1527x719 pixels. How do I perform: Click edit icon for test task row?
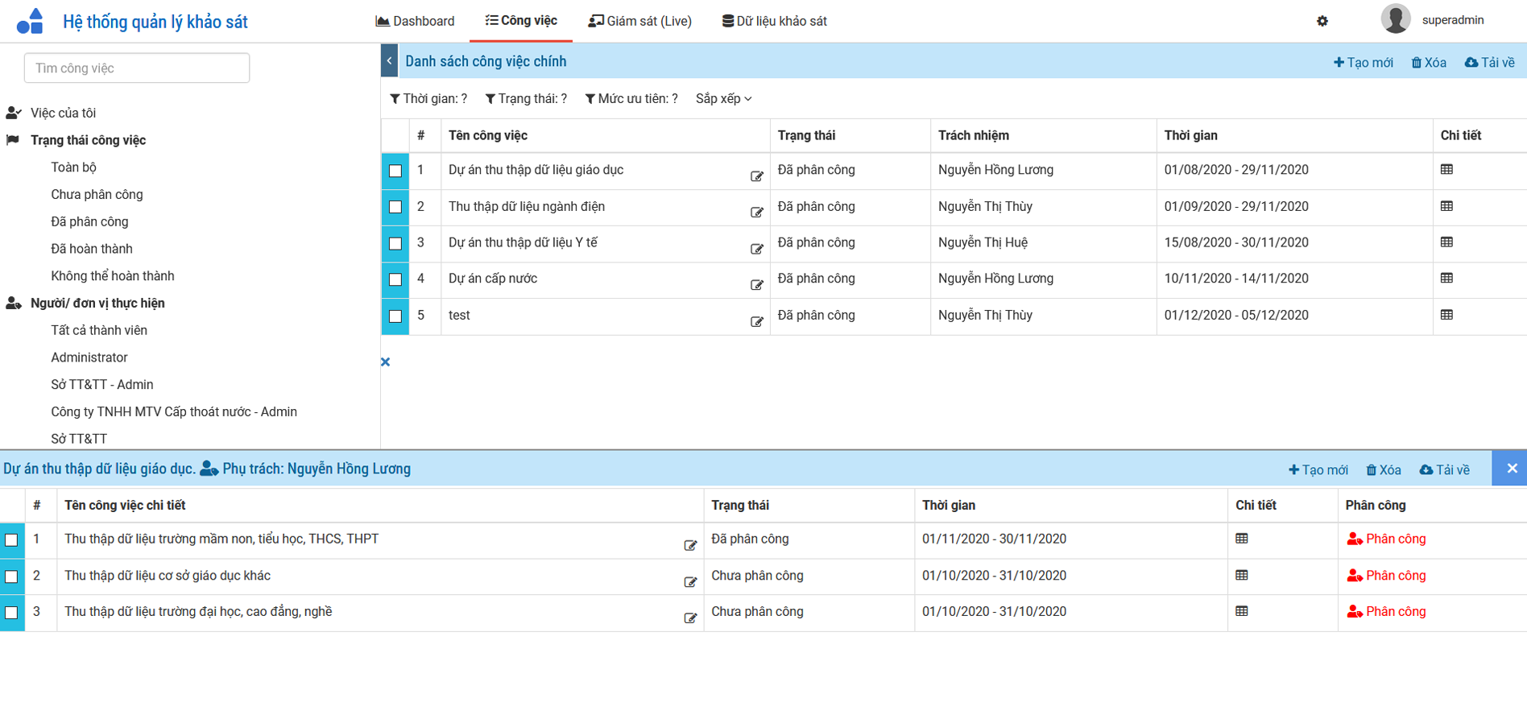[x=756, y=322]
